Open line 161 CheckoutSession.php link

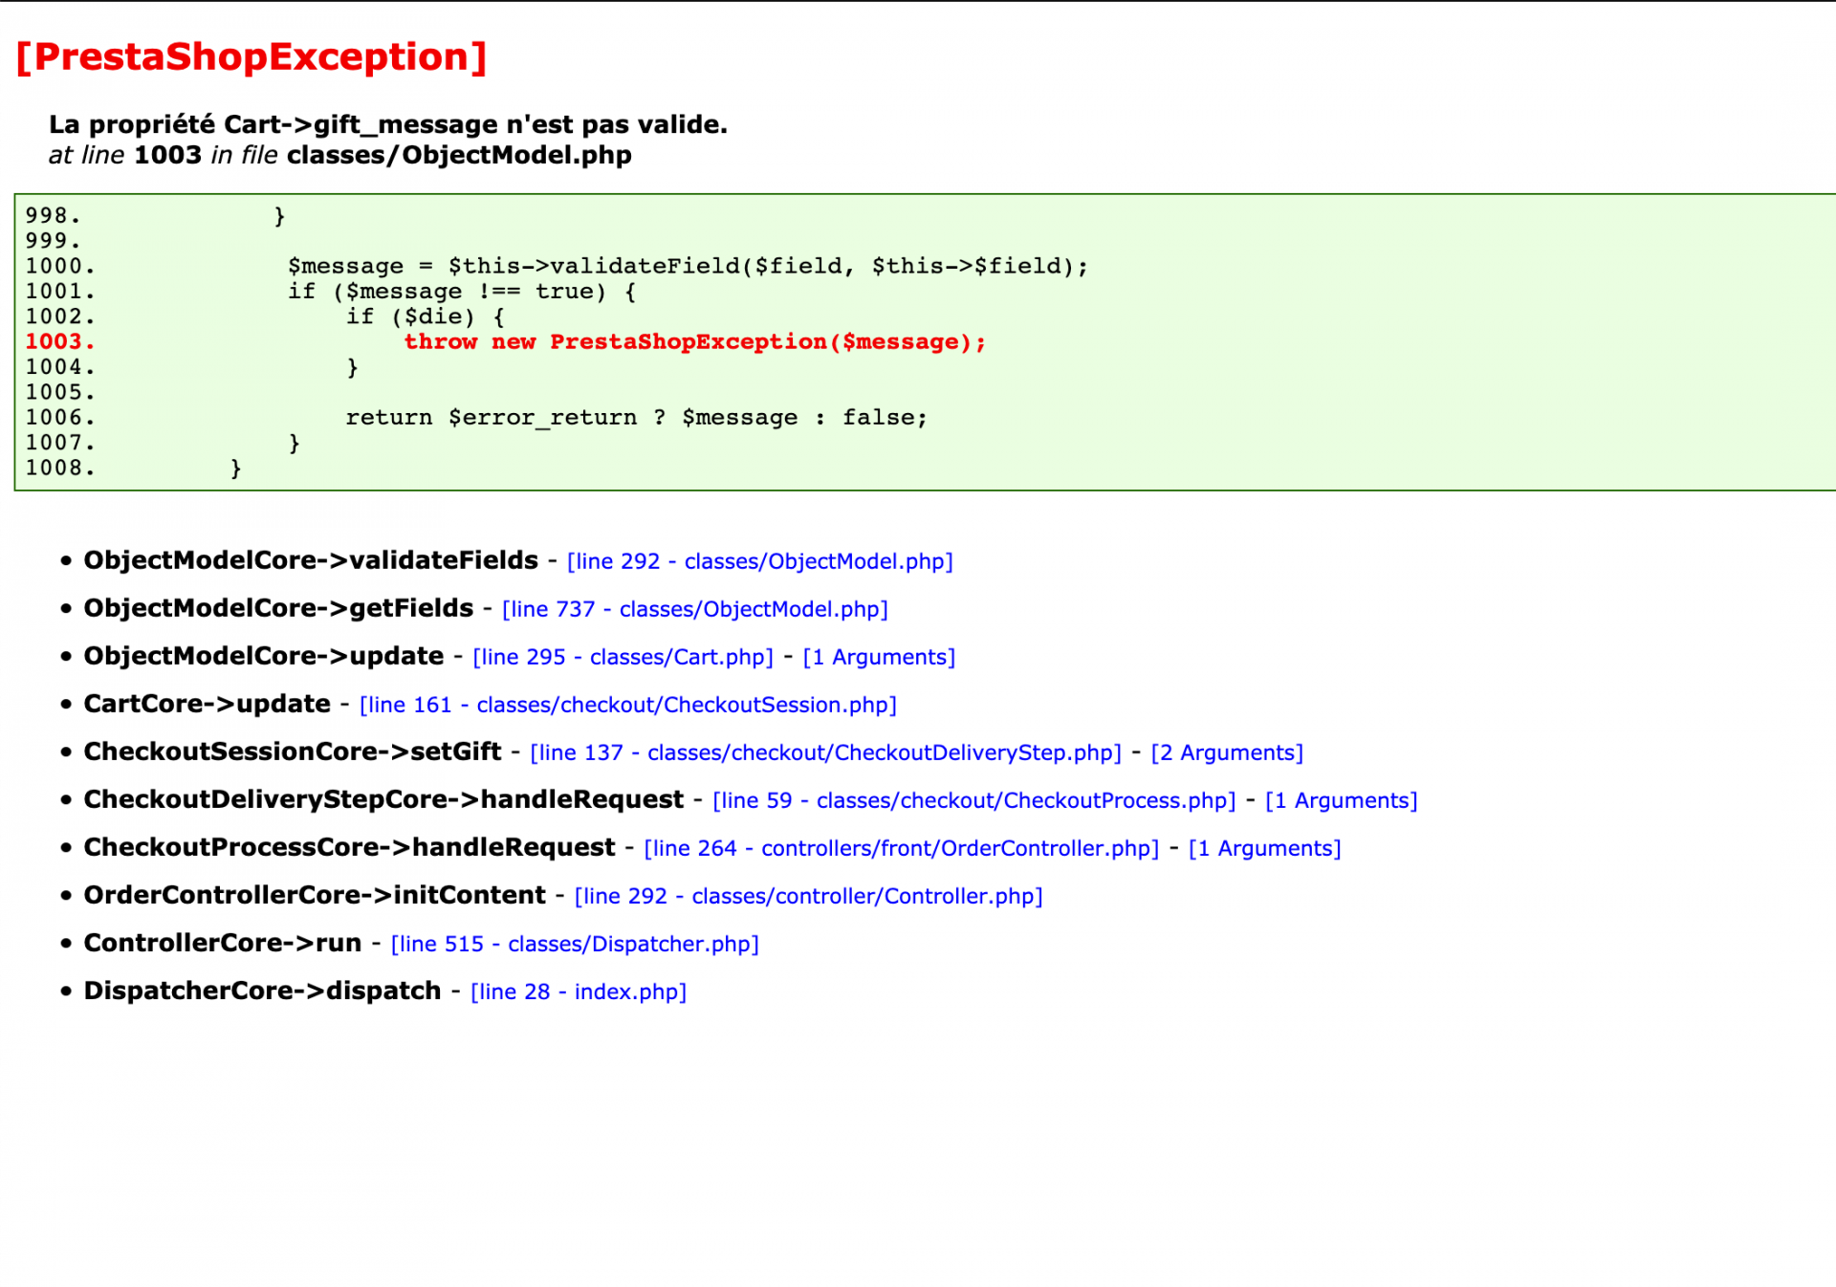click(x=628, y=705)
